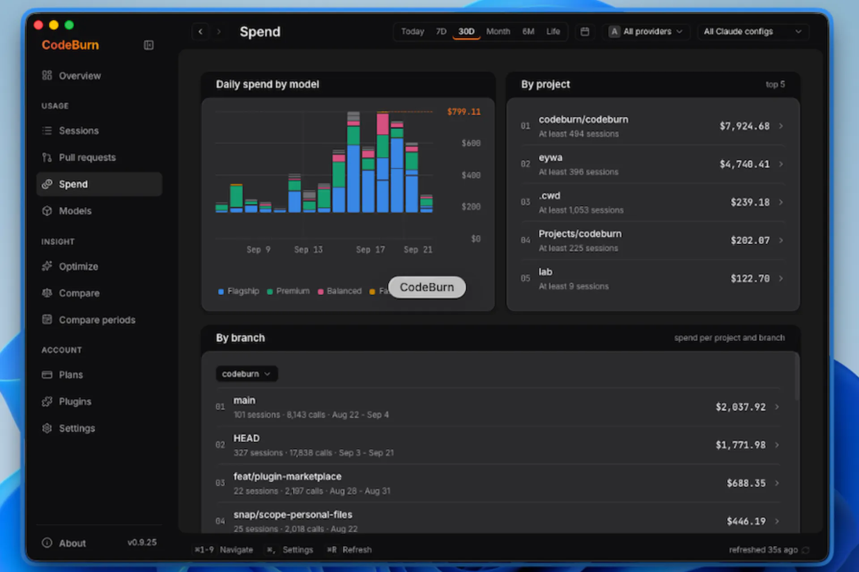Click the 'spend per project and branch' caption

(729, 338)
